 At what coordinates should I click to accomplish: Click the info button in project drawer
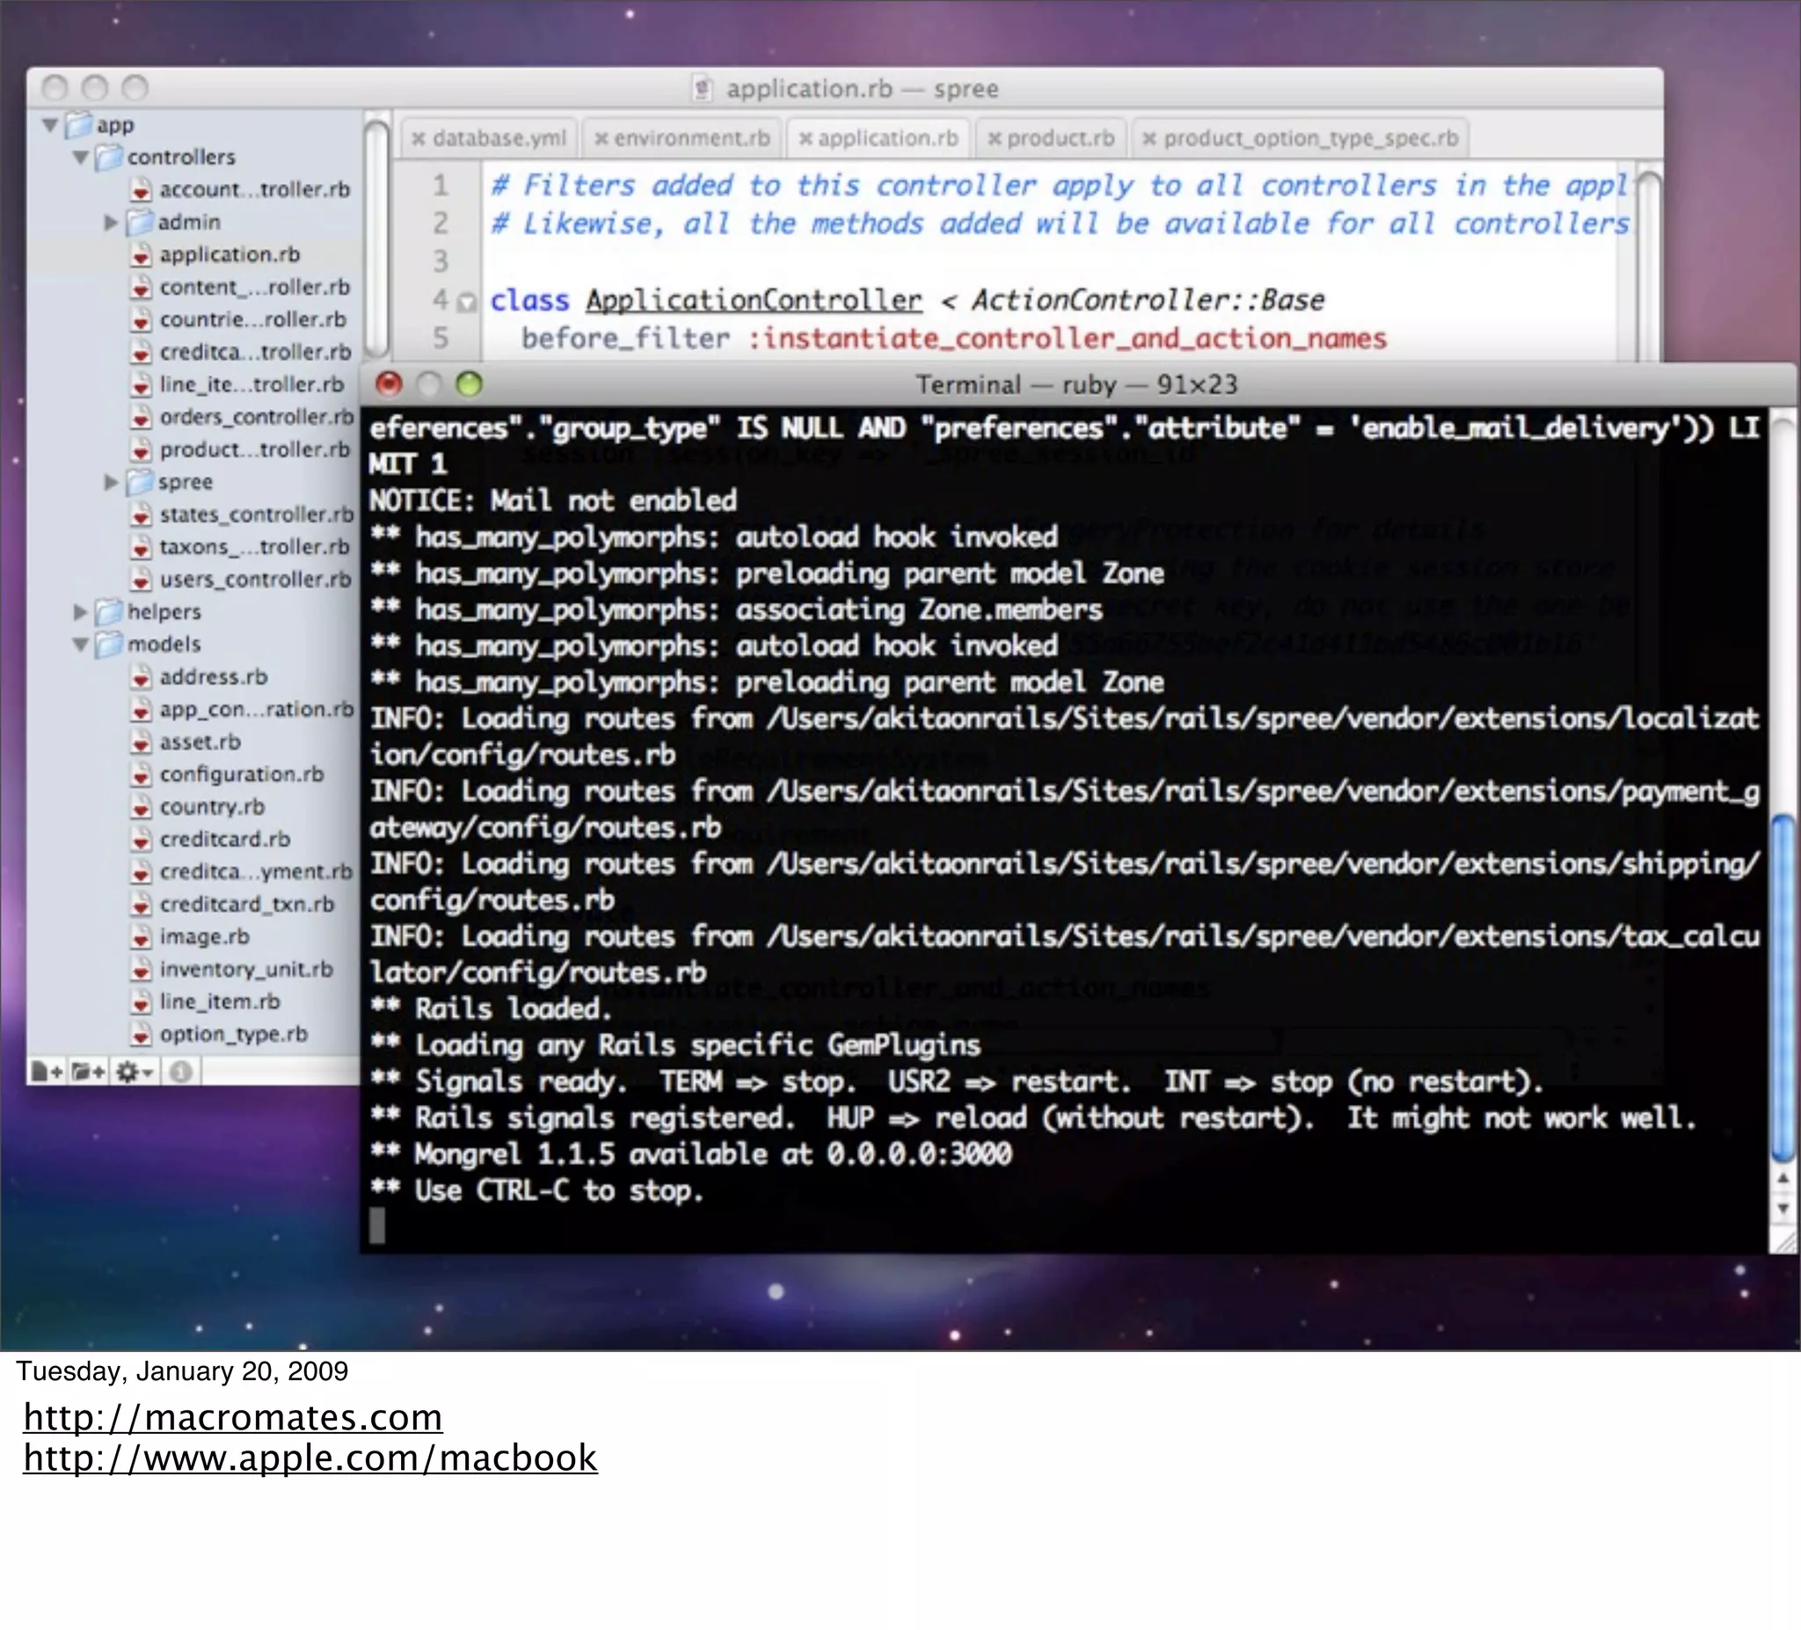coord(180,1071)
